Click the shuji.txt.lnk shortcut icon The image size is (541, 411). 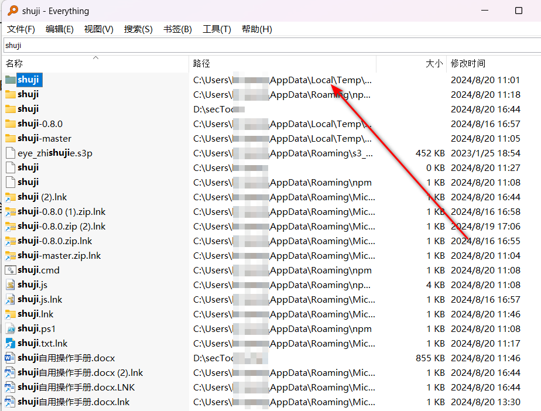(x=11, y=343)
